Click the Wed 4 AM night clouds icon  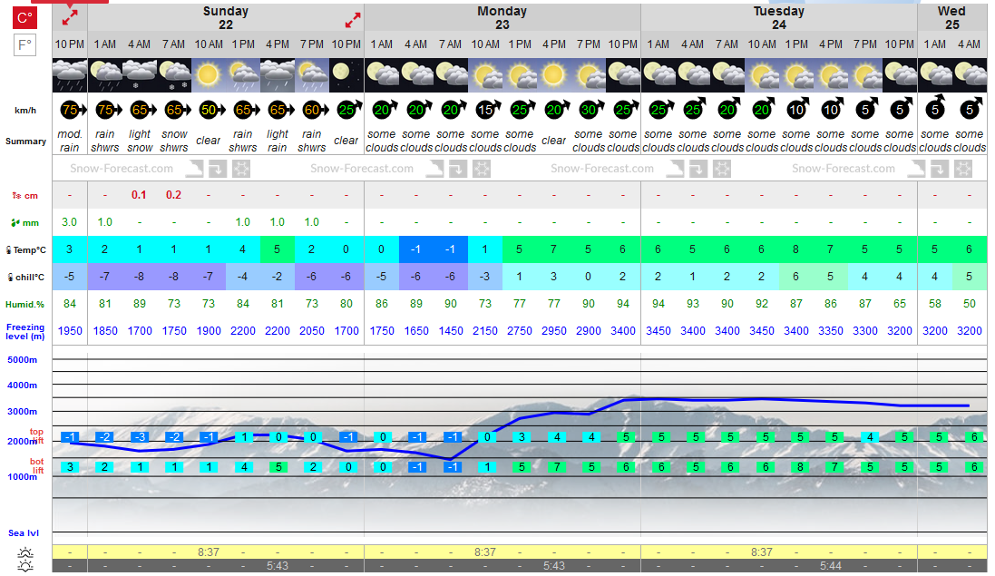(x=969, y=75)
